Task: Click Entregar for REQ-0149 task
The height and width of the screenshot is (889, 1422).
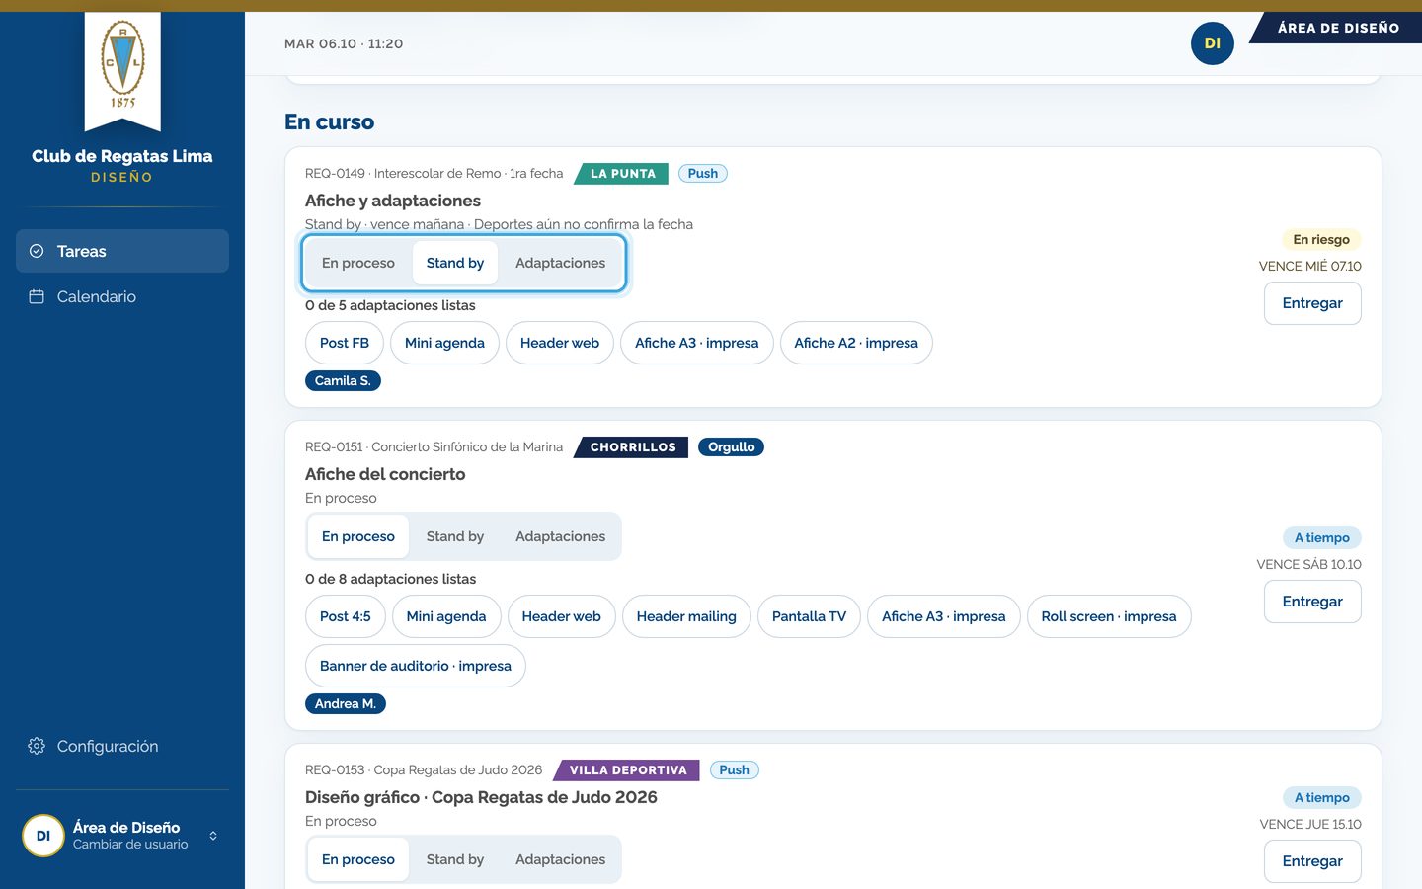Action: [x=1312, y=303]
